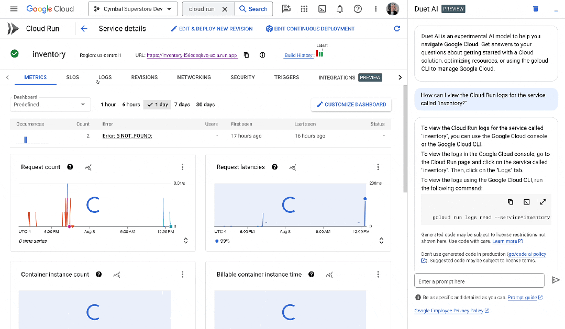Open the main navigation hamburger menu

(x=14, y=9)
